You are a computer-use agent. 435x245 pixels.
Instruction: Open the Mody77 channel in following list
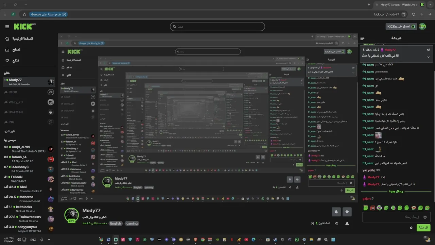tap(29, 82)
